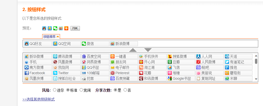This screenshot has height=106, width=263.
Task: Choose 139邮箱 from the list
Action: pos(95,73)
